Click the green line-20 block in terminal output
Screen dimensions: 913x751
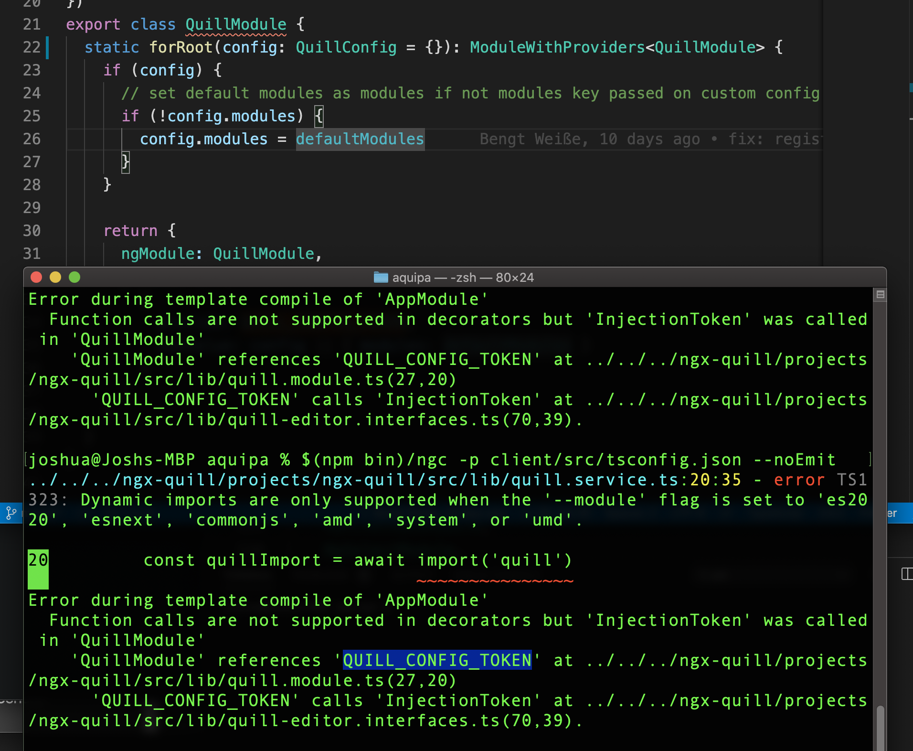[x=38, y=569]
